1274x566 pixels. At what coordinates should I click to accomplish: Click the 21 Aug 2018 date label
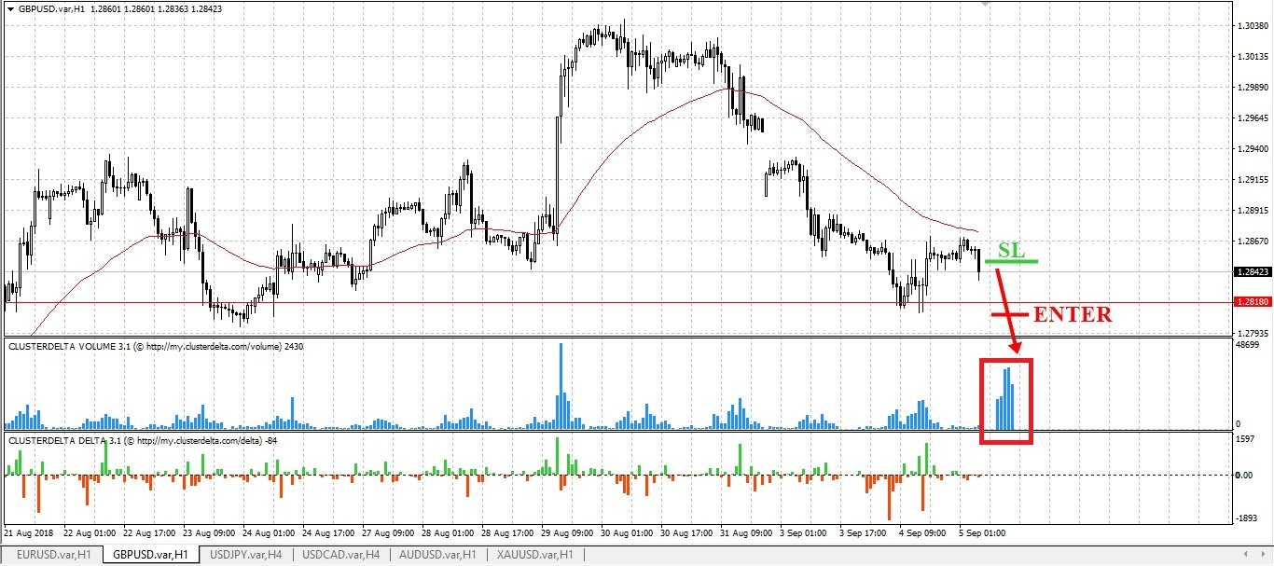[x=28, y=533]
